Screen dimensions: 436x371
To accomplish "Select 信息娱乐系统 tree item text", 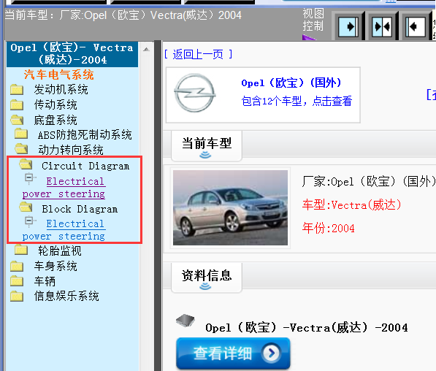I will [66, 297].
